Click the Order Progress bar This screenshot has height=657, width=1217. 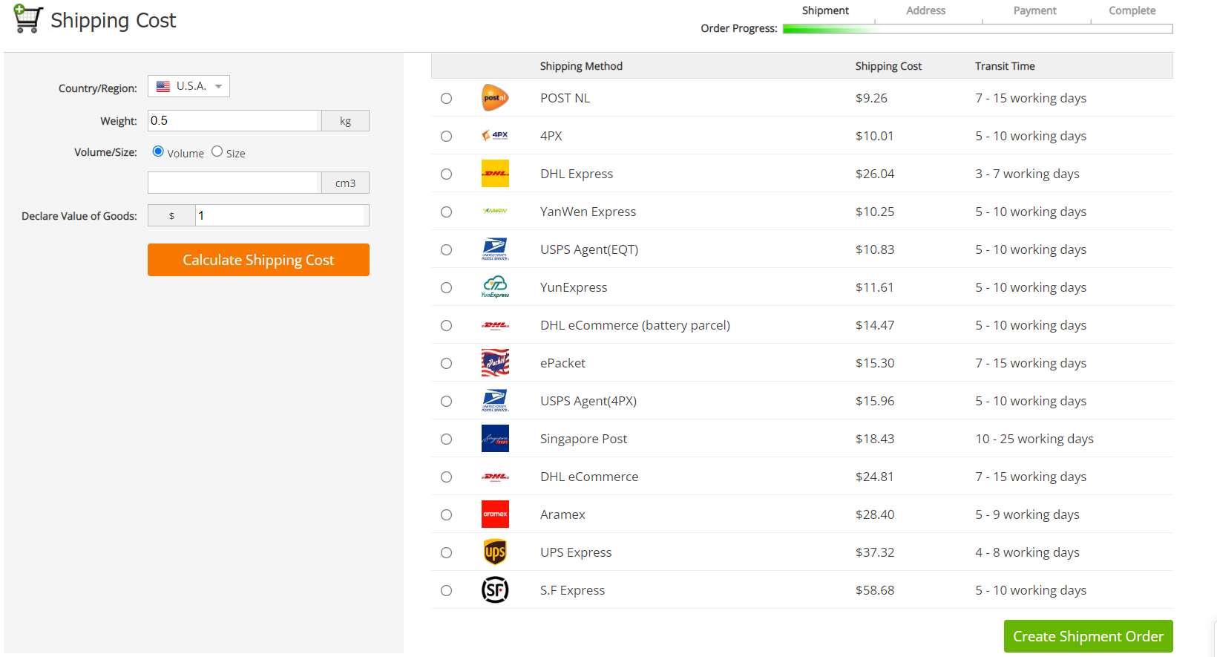coord(977,29)
